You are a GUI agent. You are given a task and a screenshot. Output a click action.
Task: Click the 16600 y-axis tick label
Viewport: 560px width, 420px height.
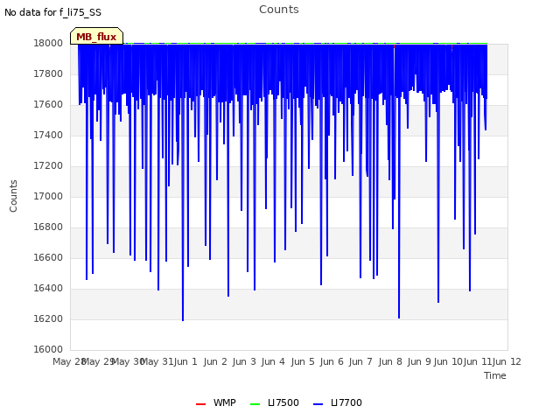pos(48,257)
